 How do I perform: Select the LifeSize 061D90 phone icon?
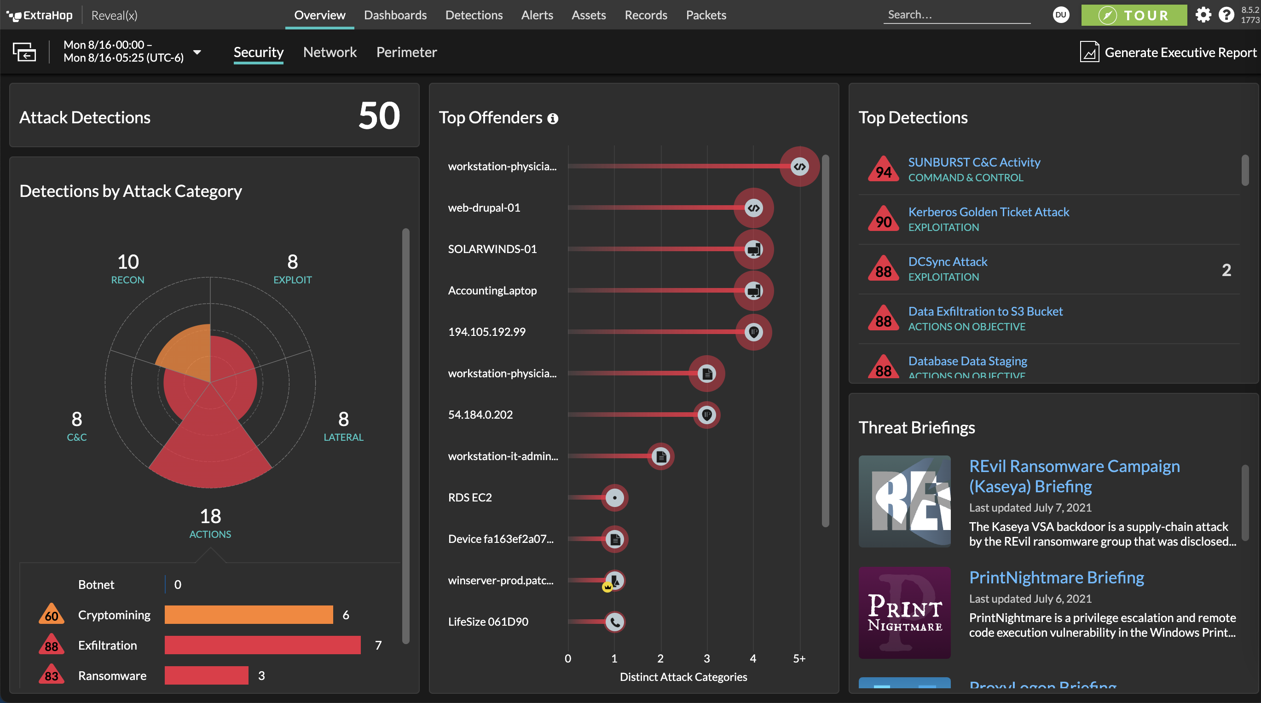point(615,622)
